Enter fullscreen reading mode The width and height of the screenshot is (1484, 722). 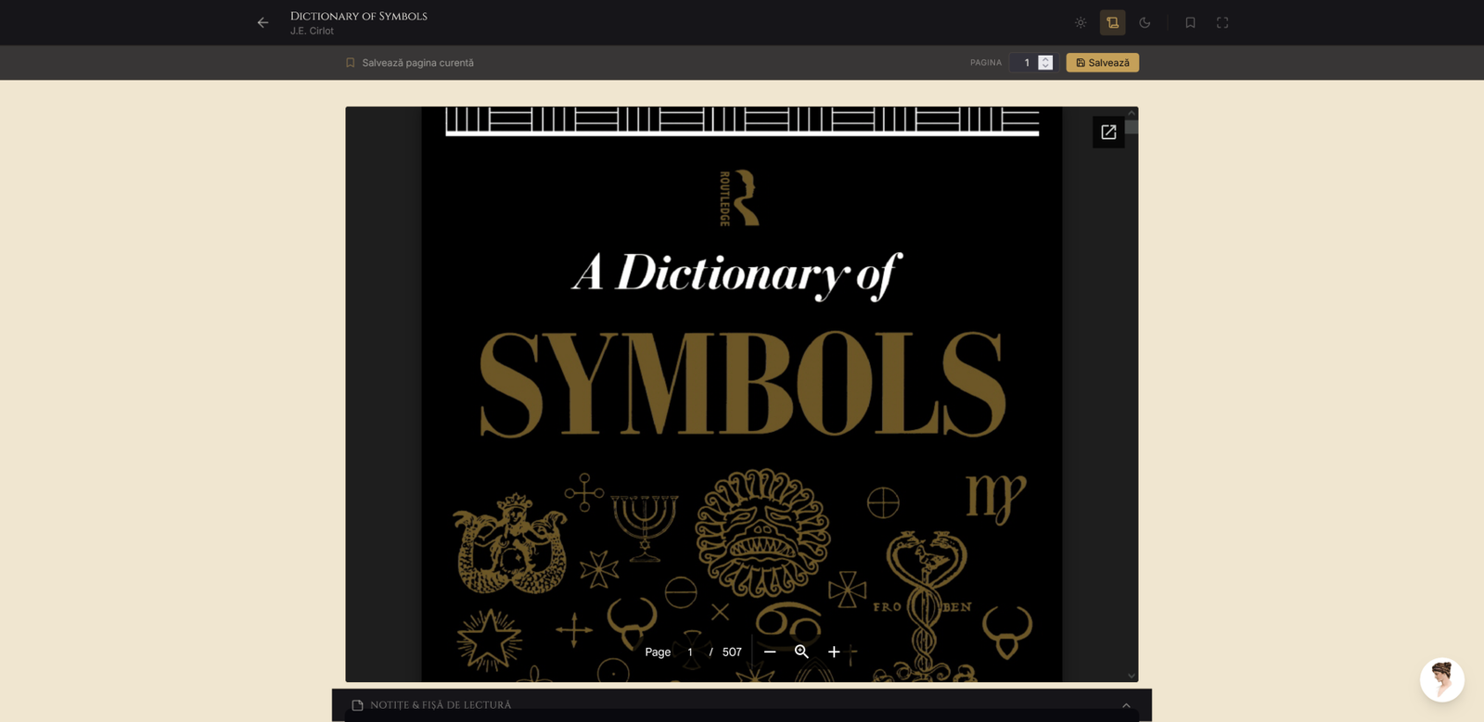1222,22
